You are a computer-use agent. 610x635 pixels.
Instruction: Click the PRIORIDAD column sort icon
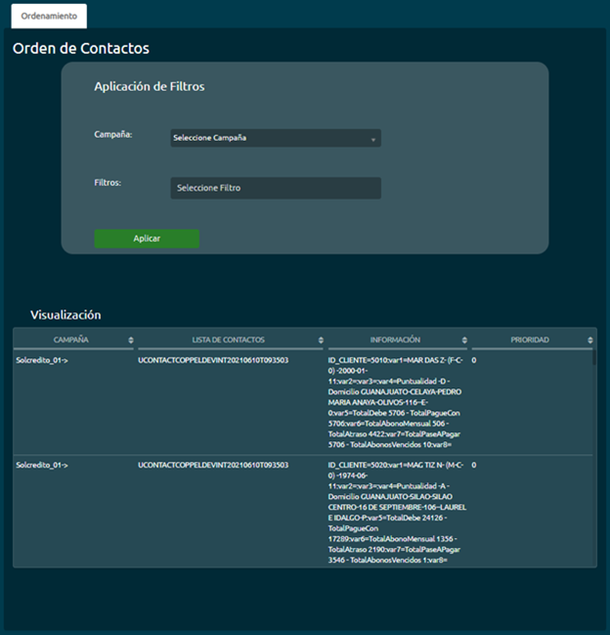(x=589, y=340)
